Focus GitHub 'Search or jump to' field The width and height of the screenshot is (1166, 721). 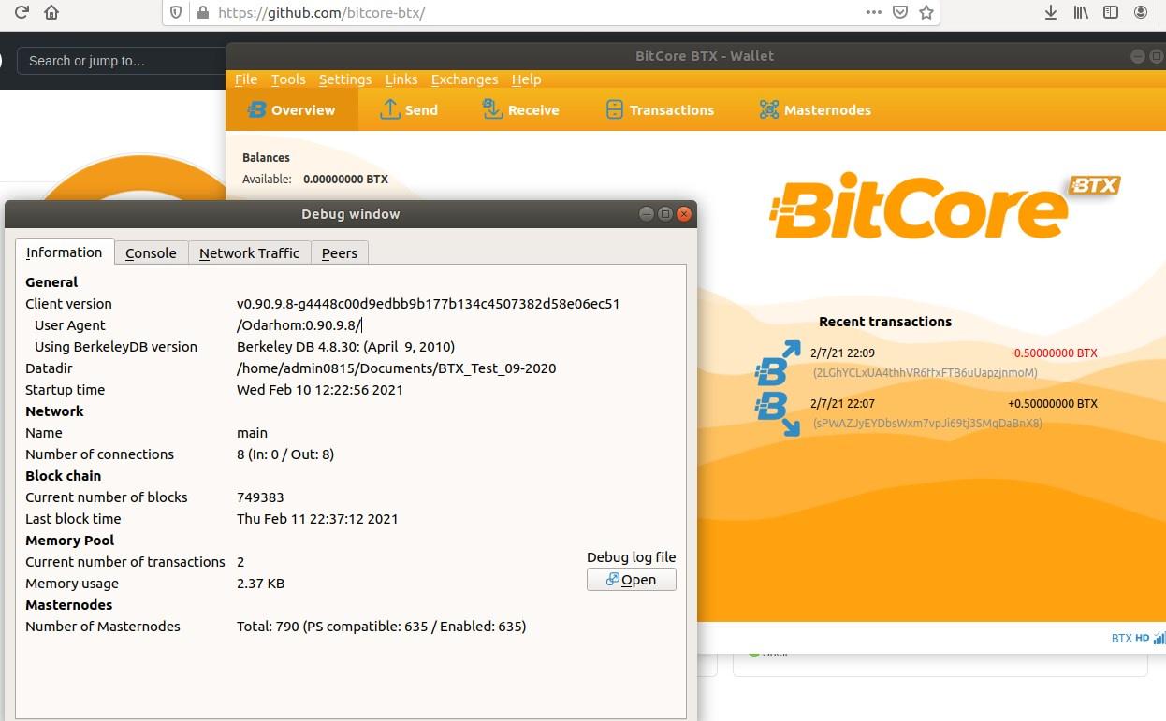122,61
